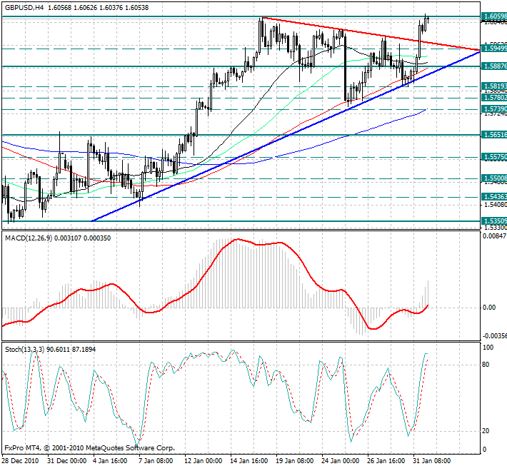
Task: Click the -0.00356 MACD scale value
Action: pos(494,336)
